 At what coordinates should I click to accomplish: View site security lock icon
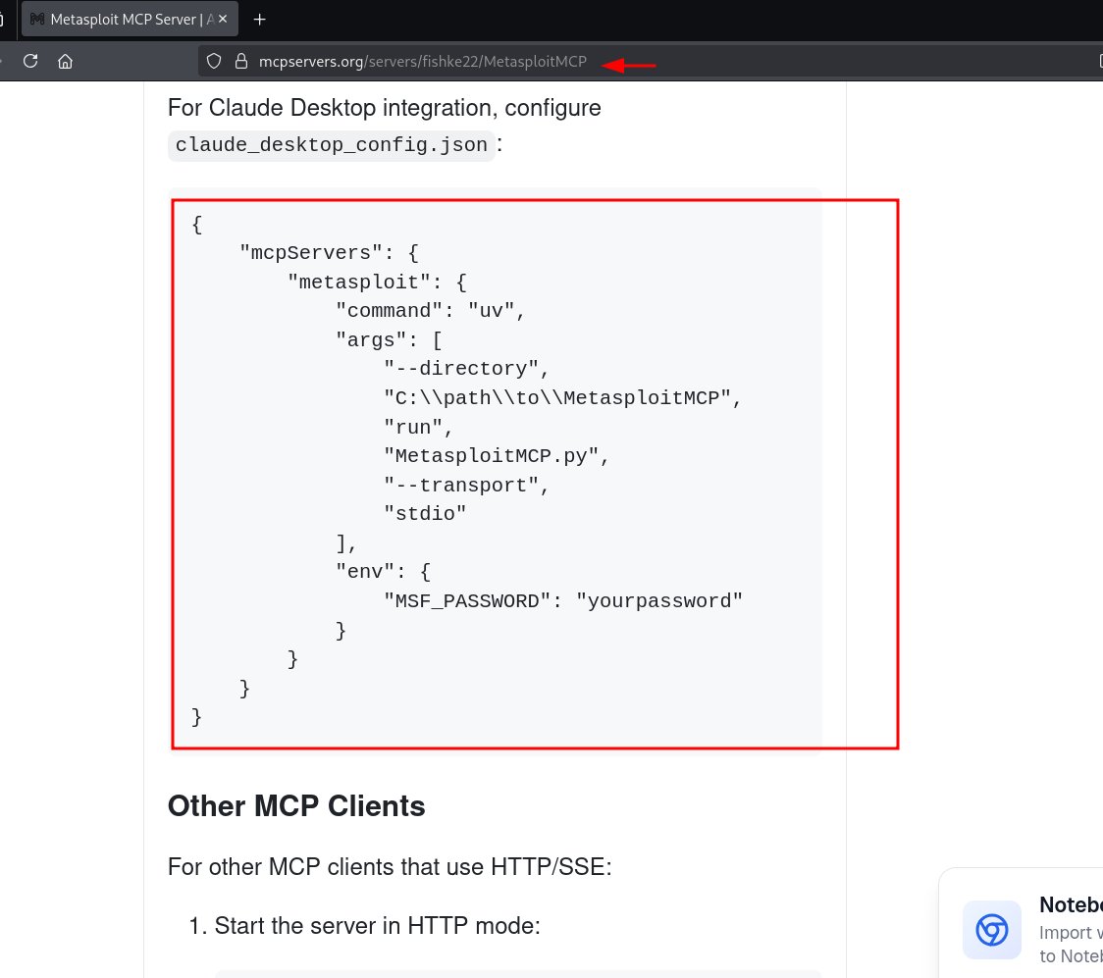pos(241,61)
